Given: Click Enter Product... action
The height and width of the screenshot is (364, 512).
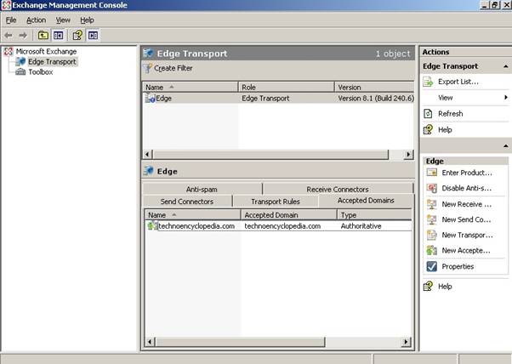Looking at the screenshot, I should [x=467, y=173].
